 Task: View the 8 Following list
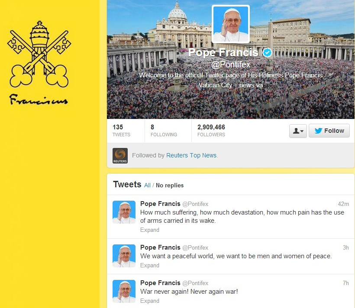(x=164, y=131)
